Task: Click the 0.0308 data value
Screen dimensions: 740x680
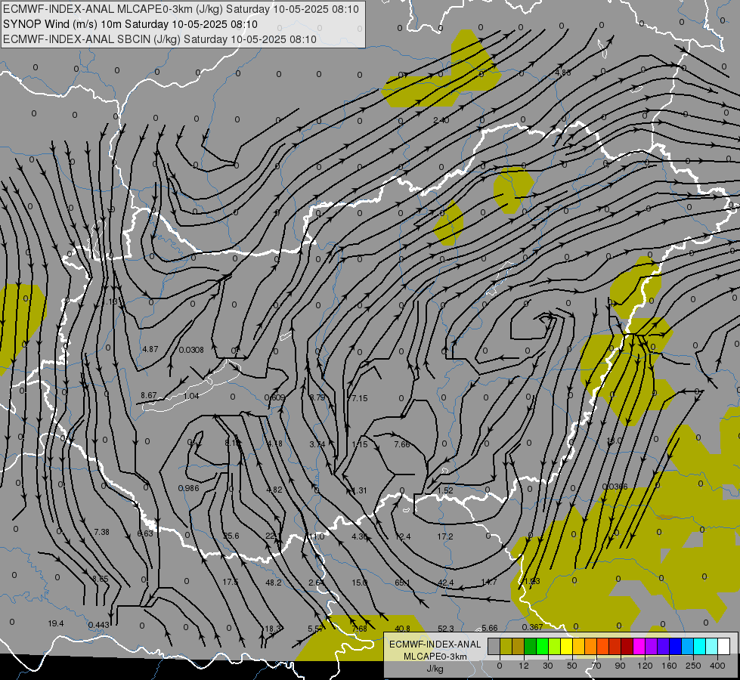Action: coord(191,350)
